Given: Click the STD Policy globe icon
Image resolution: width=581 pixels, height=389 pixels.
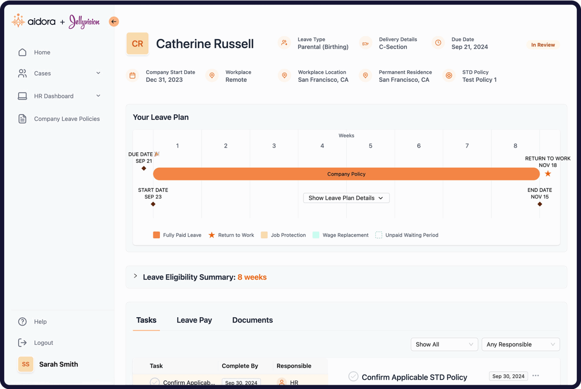Looking at the screenshot, I should (x=449, y=76).
